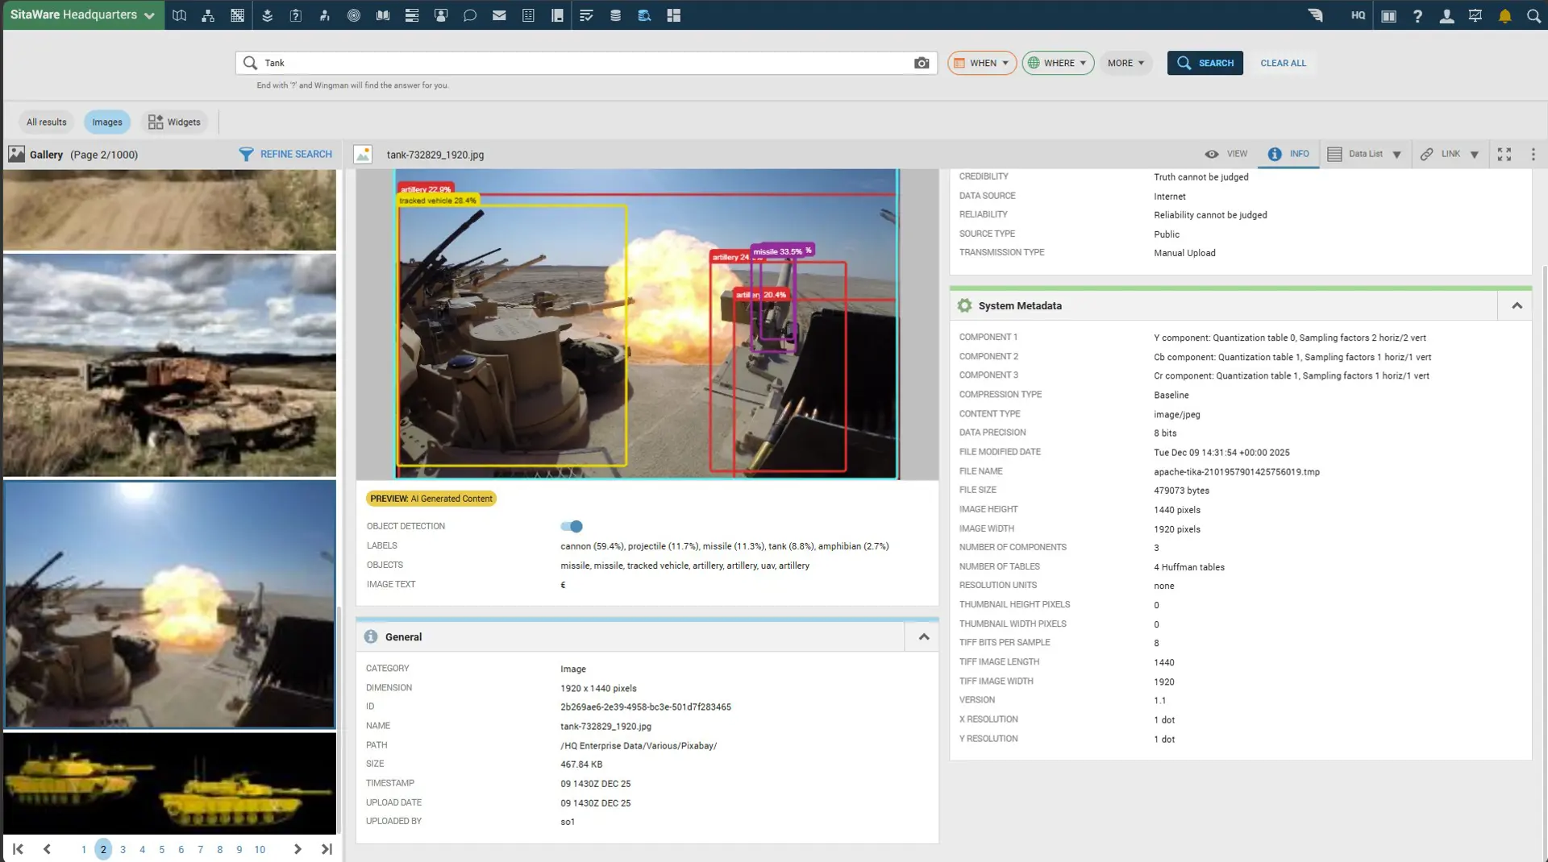Open the LINK dropdown arrow
This screenshot has width=1548, height=862.
click(x=1475, y=155)
